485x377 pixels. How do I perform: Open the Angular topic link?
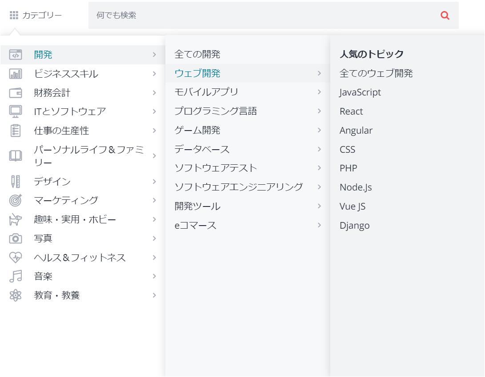[356, 131]
